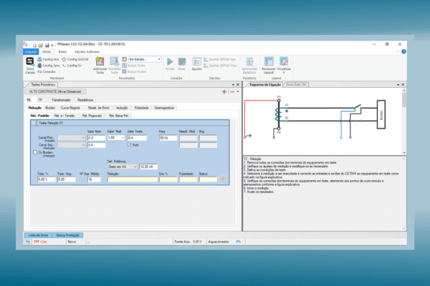Image resolution: width=430 pixels, height=286 pixels.
Task: Click Ajustar OffSet Vspc
Action: pos(220,65)
